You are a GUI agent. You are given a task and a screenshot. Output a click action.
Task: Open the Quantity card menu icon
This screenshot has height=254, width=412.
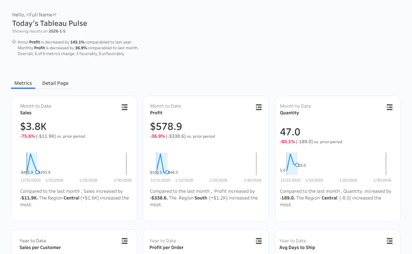click(390, 107)
